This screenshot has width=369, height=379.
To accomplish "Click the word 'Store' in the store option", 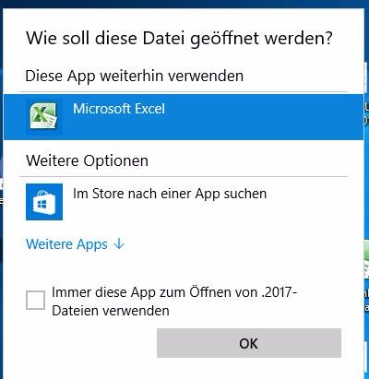I will [108, 194].
